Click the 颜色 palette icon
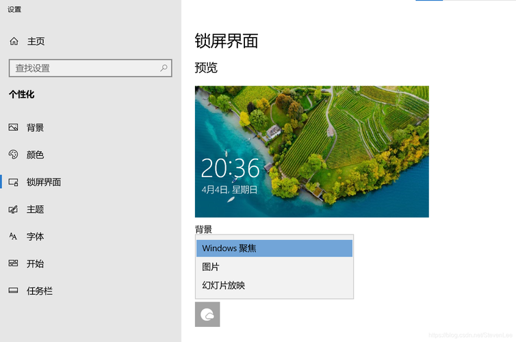Image resolution: width=516 pixels, height=342 pixels. click(x=13, y=155)
